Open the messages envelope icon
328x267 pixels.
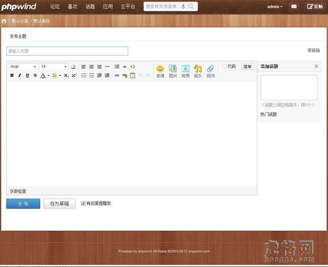click(x=294, y=6)
